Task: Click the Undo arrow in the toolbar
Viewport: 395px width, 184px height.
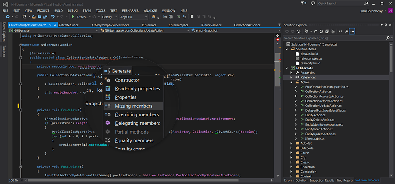Action: (x=53, y=17)
